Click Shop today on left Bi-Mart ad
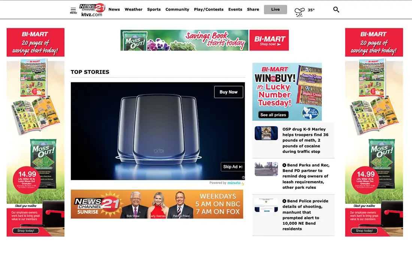The width and height of the screenshot is (412, 262). [26, 231]
